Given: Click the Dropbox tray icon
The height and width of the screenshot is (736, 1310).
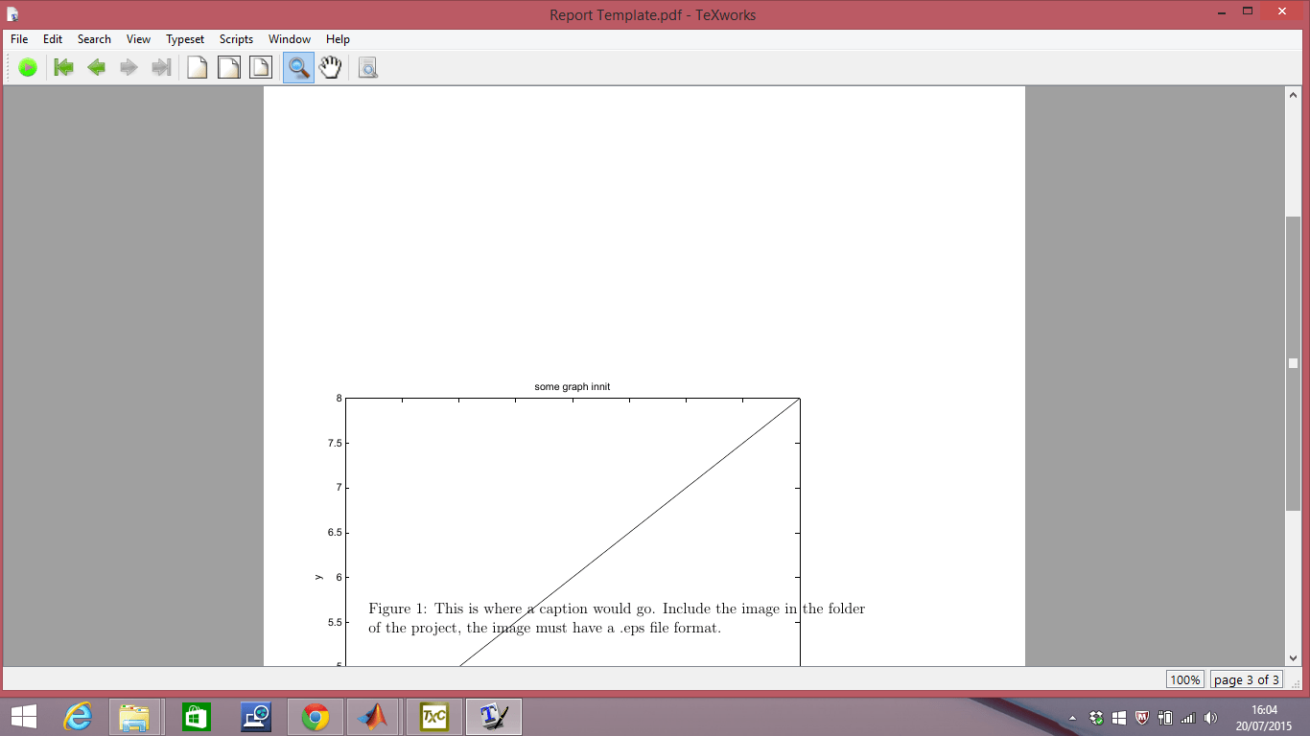Looking at the screenshot, I should tap(1096, 718).
